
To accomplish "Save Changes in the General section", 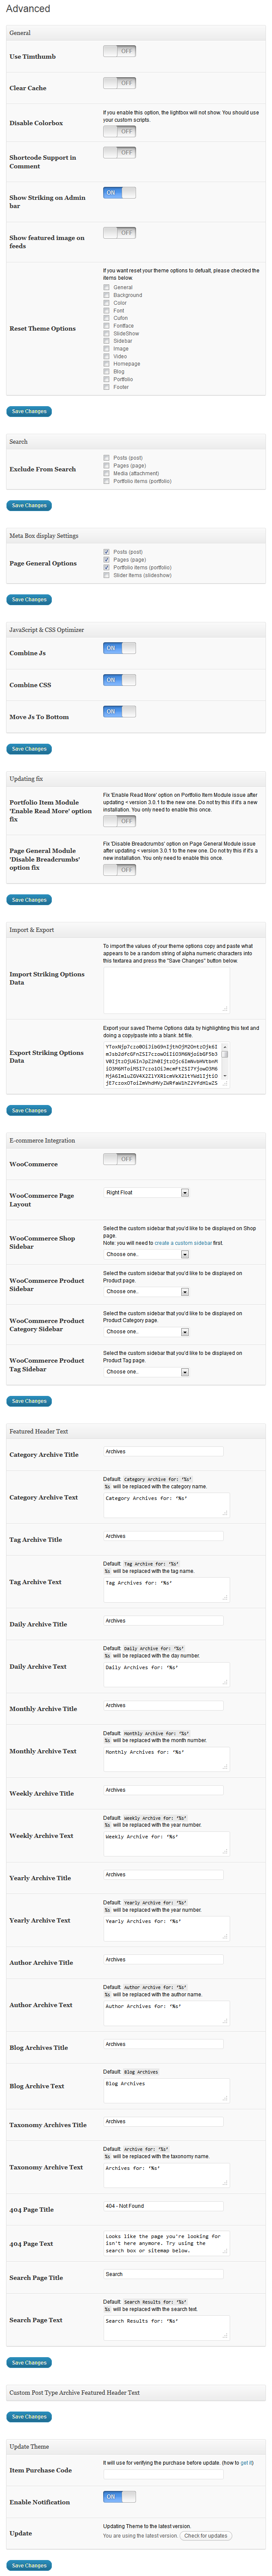I will tap(29, 411).
